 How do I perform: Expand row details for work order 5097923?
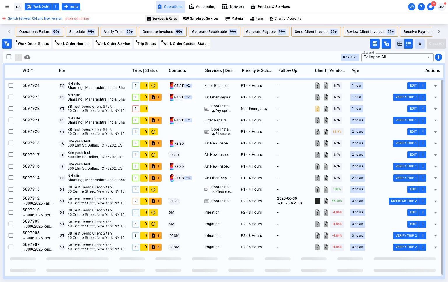pos(435,97)
